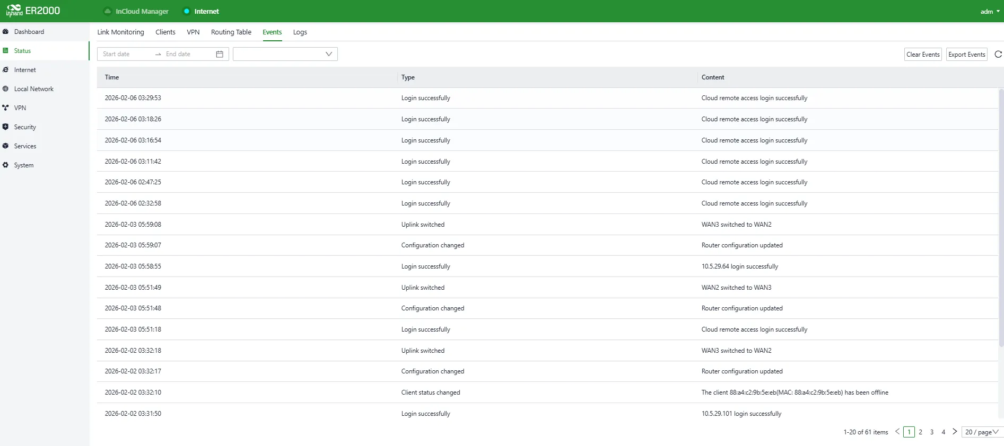The image size is (1004, 446).
Task: Click the Internet sidebar icon
Action: [5, 70]
